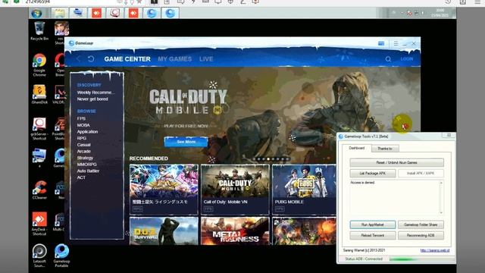This screenshot has height=273, width=485.
Task: Click List Package APK button
Action: pyautogui.click(x=373, y=174)
